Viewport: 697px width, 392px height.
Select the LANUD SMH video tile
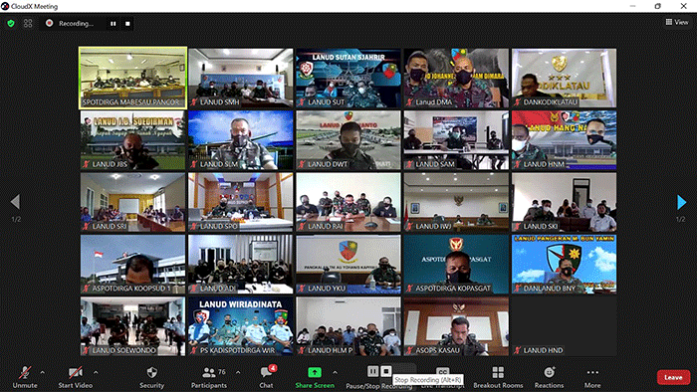[241, 78]
